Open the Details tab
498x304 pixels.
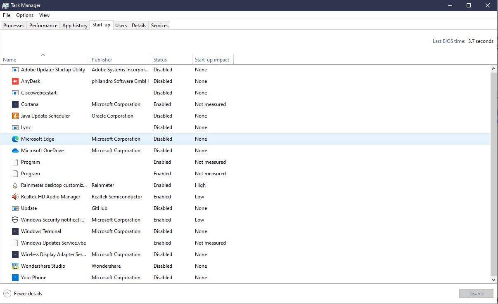[x=139, y=26]
